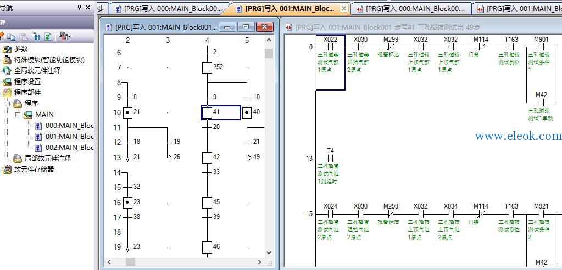Select SFC step 45 box

[x=207, y=203]
